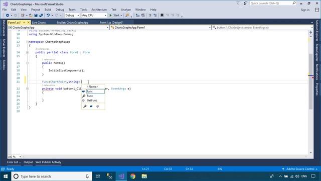Image resolution: width=321 pixels, height=181 pixels.
Task: Open the Server Explorer side tab
Action: tap(4, 48)
